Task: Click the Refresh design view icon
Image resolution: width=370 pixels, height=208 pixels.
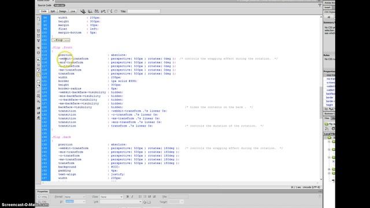Action: [116, 12]
